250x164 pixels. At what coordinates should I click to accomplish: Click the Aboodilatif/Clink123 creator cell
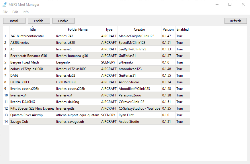pos(140,89)
